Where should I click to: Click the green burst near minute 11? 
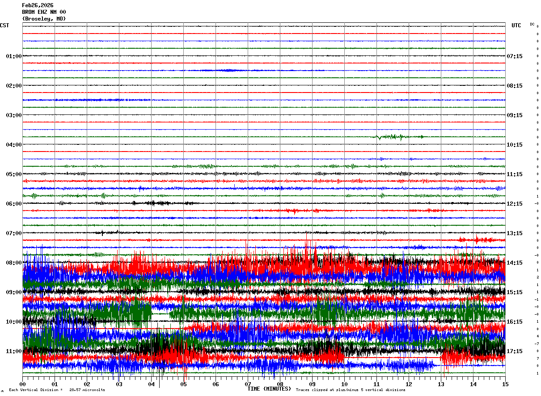[x=393, y=137]
